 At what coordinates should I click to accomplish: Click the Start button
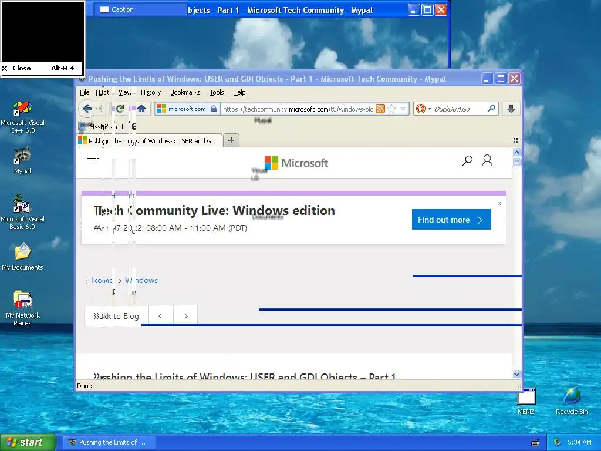pyautogui.click(x=28, y=442)
